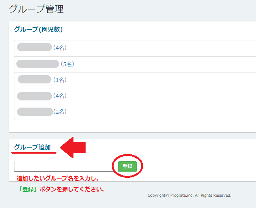This screenshot has height=208, width=256.
Task: Click the グループ管理 page title
Action: point(36,9)
